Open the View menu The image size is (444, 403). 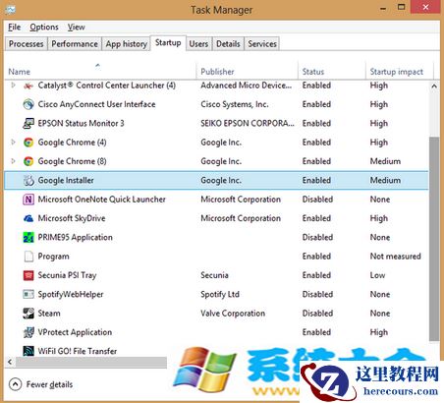77,28
